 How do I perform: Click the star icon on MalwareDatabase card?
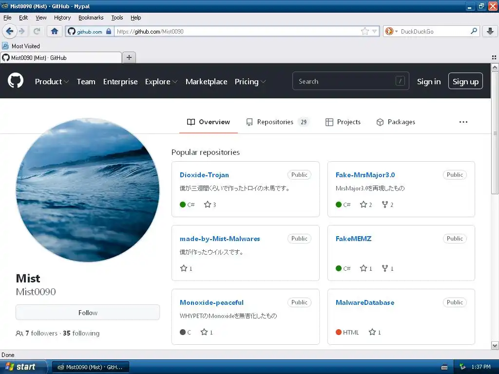(x=372, y=332)
